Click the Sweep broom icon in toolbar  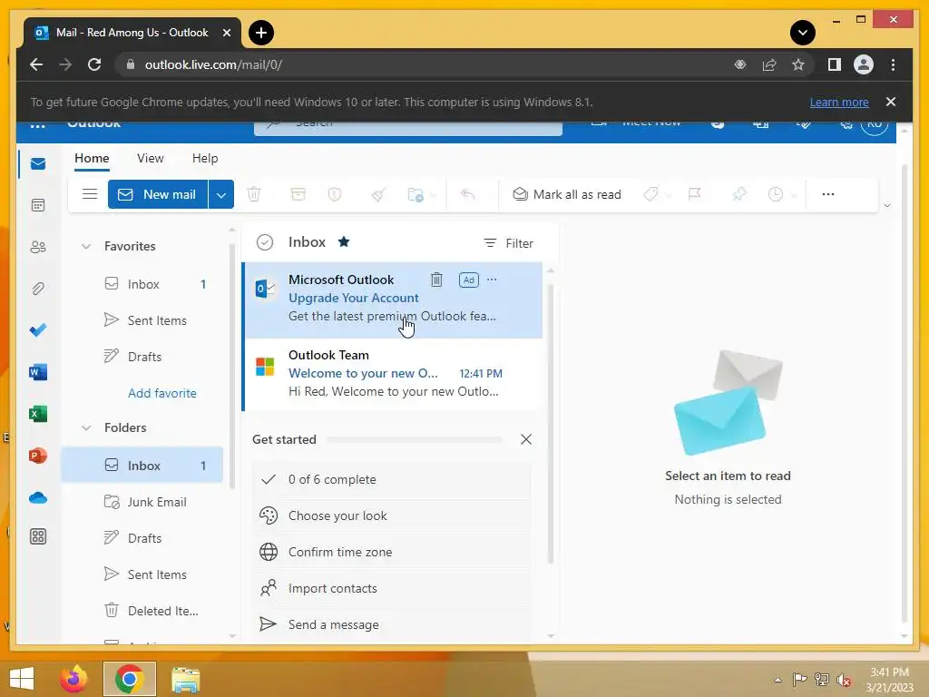pos(378,194)
